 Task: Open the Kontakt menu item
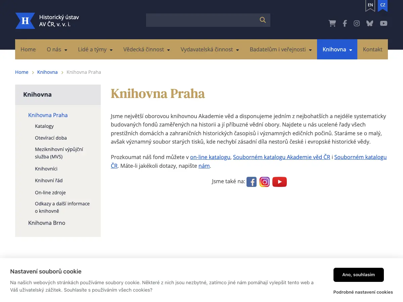372,49
